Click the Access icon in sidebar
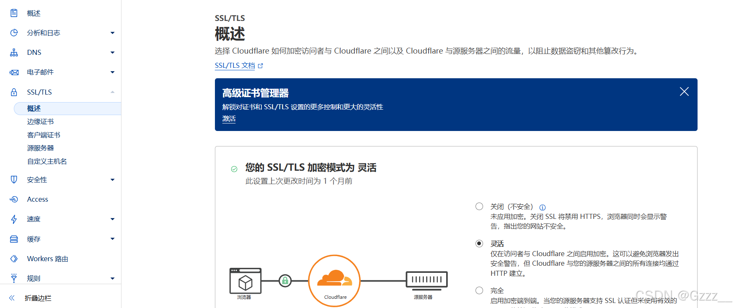This screenshot has height=308, width=734. click(x=14, y=199)
